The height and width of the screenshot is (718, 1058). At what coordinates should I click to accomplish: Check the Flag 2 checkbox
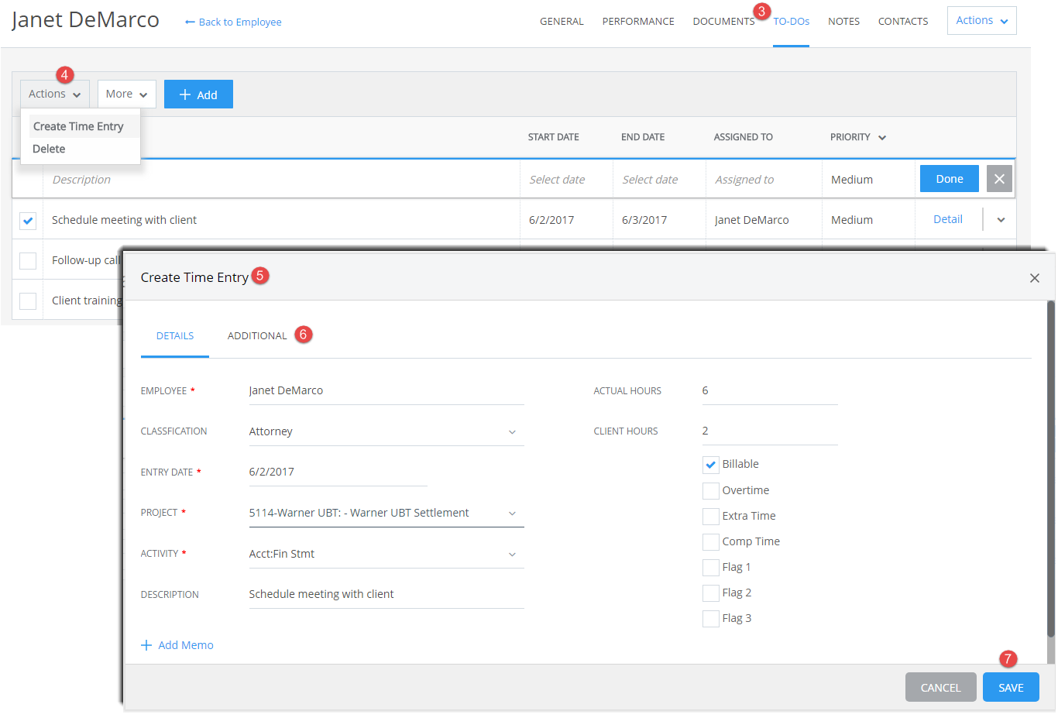click(x=711, y=593)
